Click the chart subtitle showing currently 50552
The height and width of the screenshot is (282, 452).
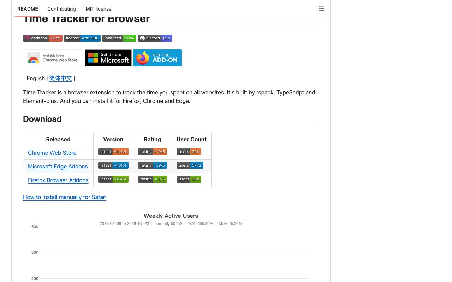171,223
